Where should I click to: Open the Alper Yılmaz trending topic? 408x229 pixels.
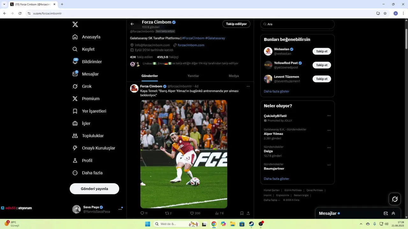[273, 134]
